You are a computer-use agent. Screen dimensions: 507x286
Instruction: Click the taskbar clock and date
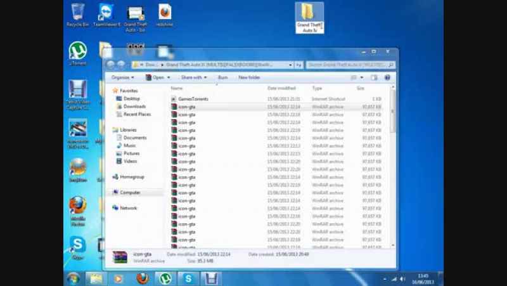(x=423, y=279)
